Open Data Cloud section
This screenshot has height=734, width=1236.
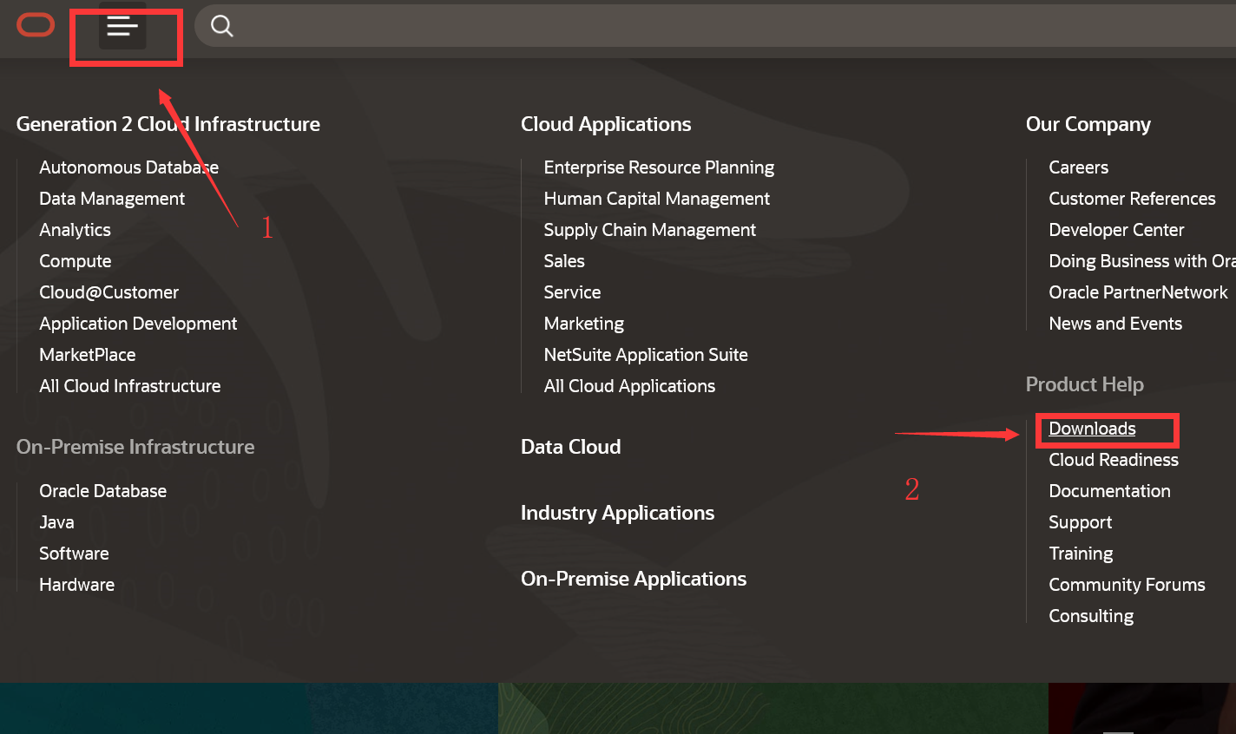(570, 447)
